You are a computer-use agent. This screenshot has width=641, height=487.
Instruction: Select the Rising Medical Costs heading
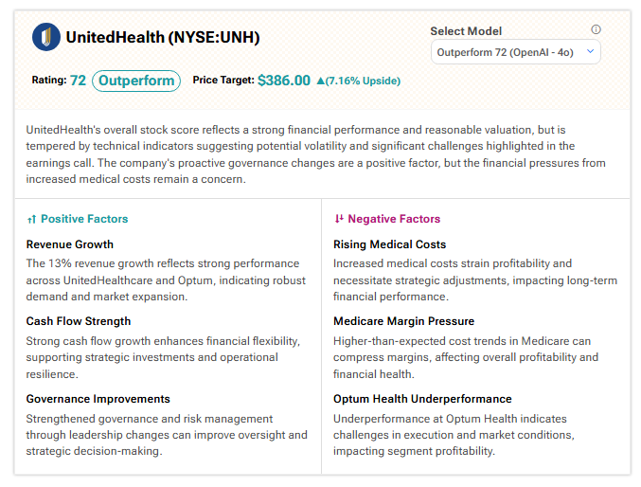tap(389, 244)
